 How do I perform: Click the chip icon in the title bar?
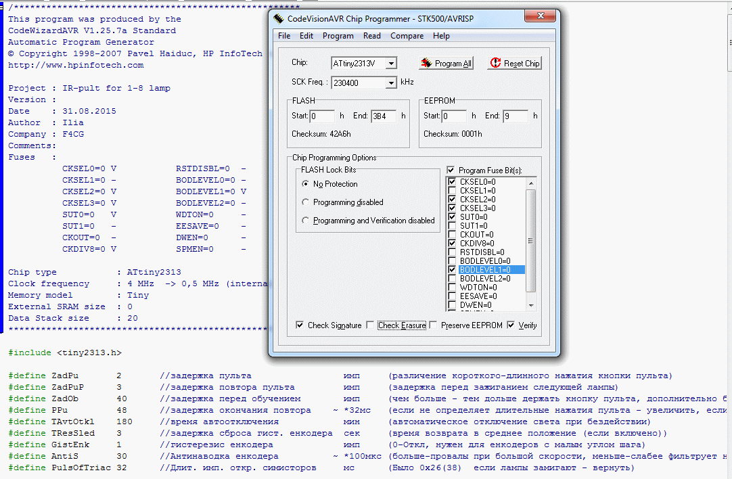click(x=279, y=18)
